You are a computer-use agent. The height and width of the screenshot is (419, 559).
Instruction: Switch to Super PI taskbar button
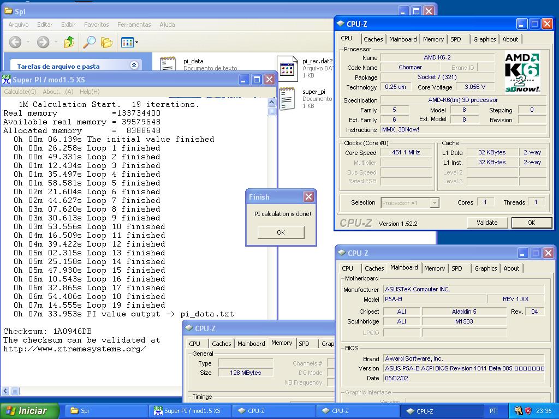191,411
